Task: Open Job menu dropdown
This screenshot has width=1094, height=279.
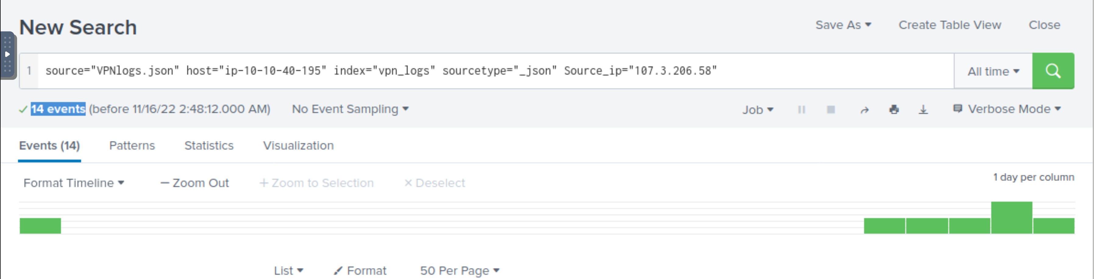Action: [x=758, y=110]
